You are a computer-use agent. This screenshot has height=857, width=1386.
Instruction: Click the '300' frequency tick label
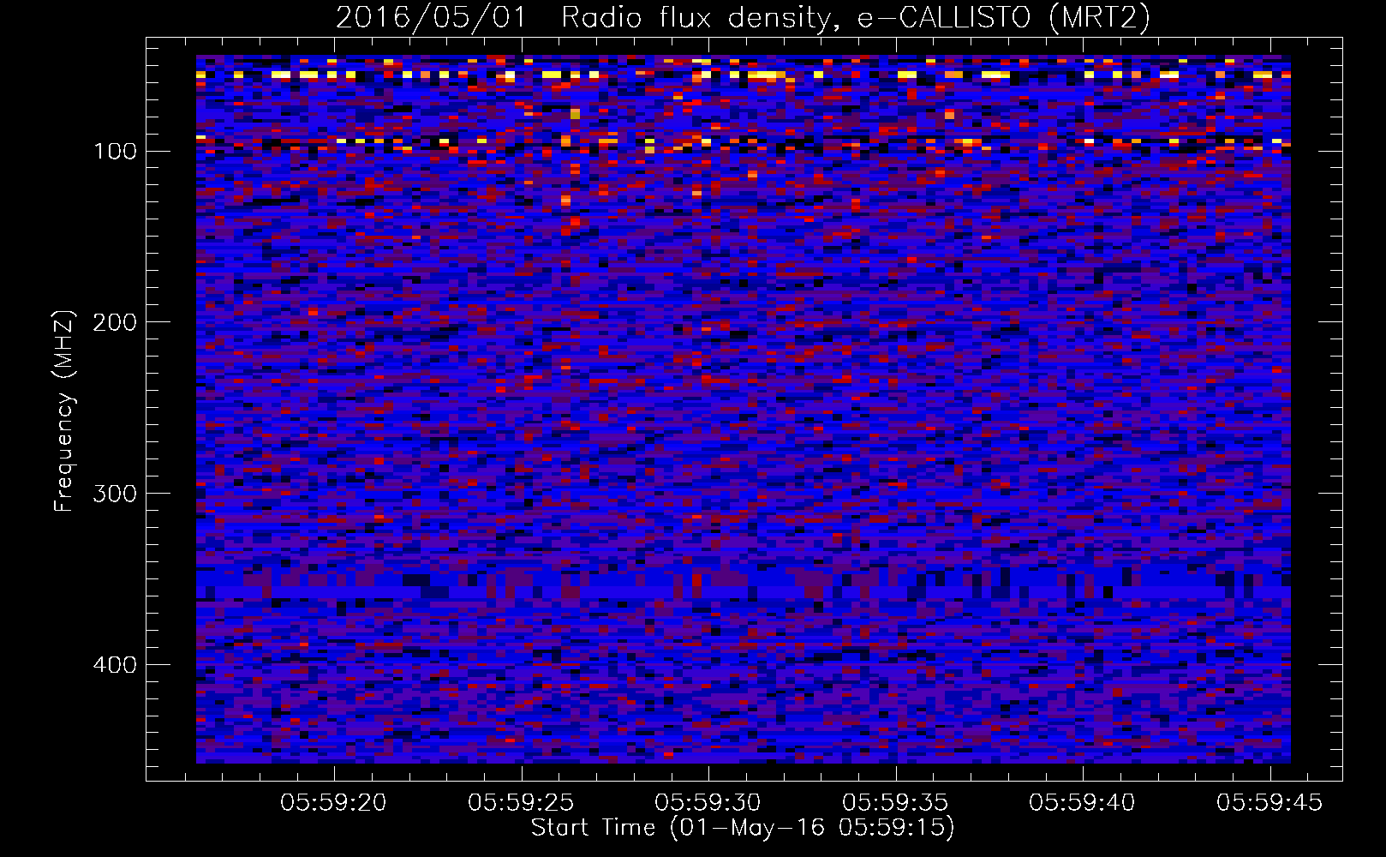114,494
